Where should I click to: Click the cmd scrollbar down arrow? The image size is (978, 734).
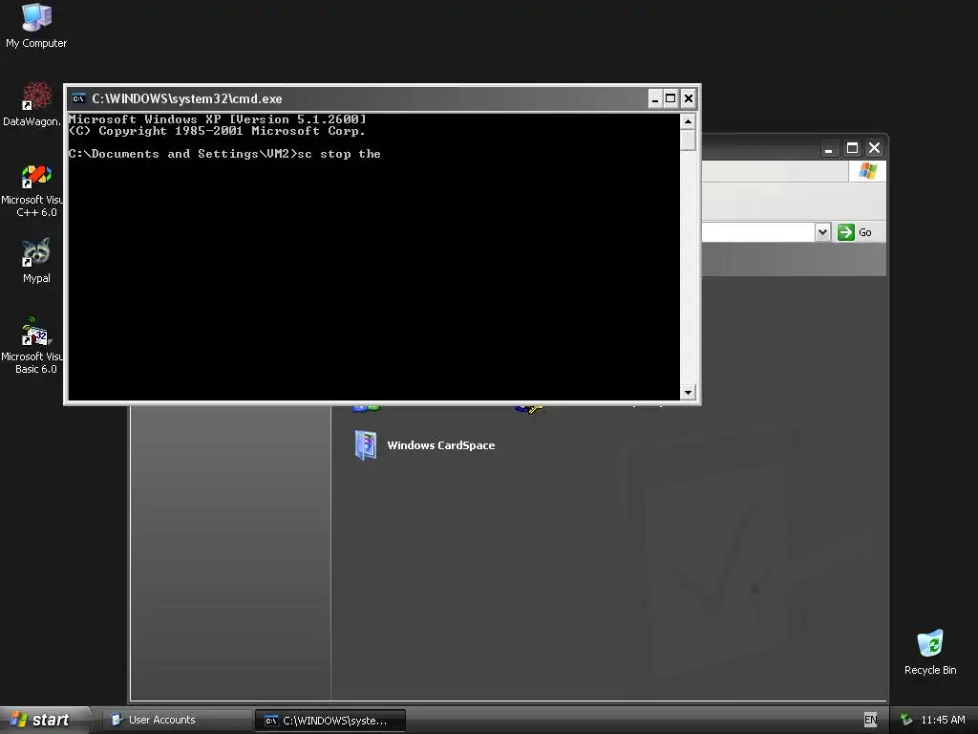(x=688, y=392)
